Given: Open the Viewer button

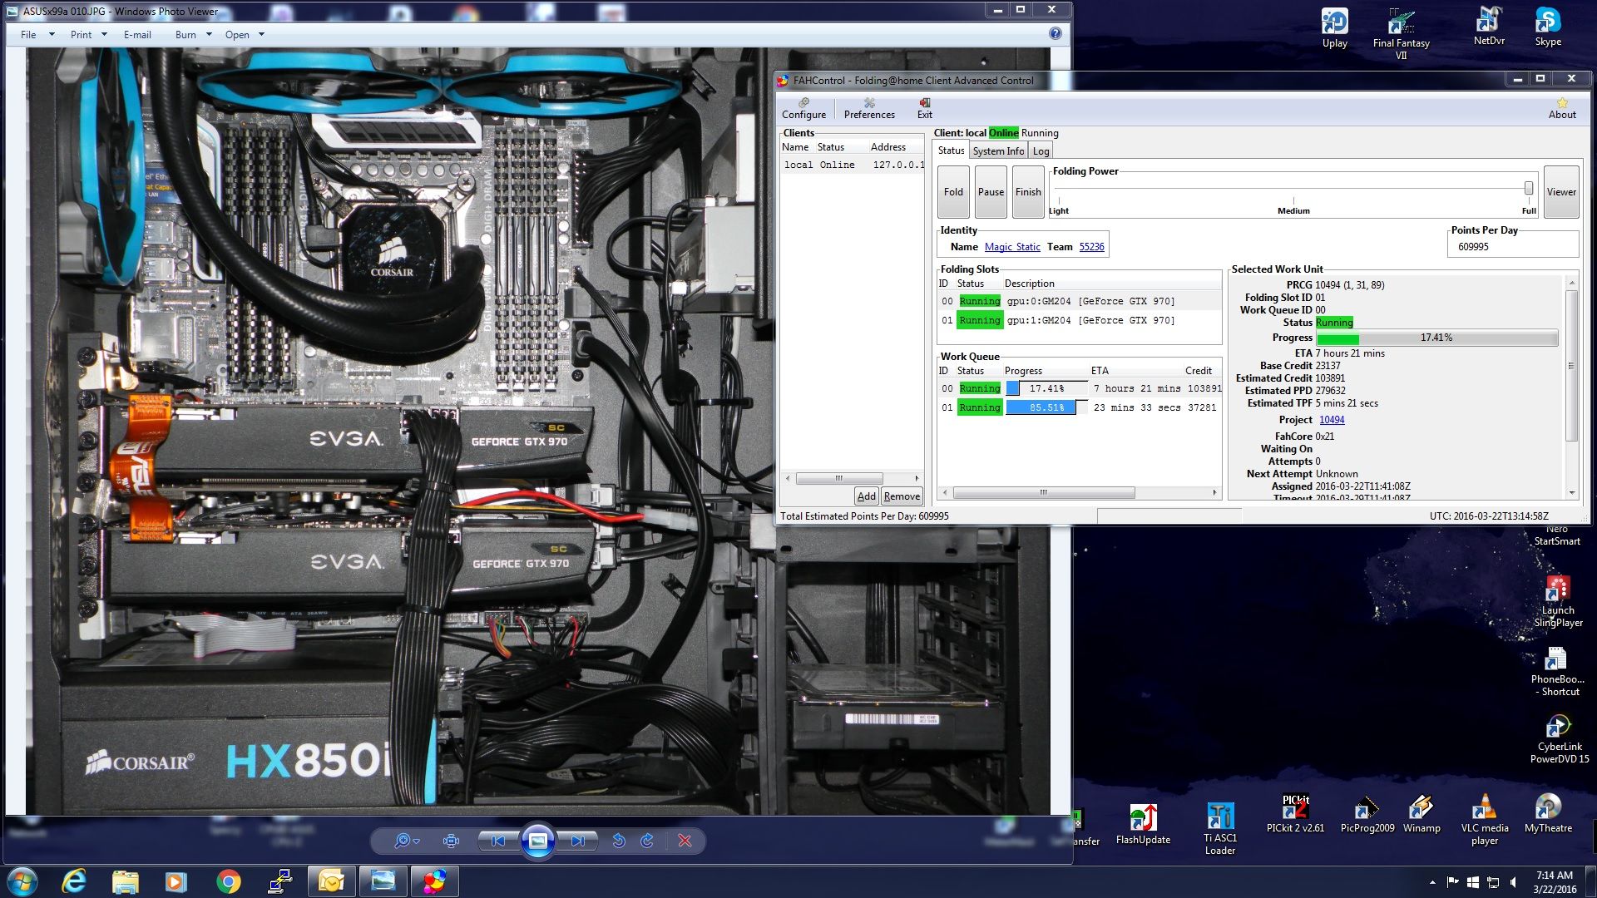Looking at the screenshot, I should (1561, 192).
